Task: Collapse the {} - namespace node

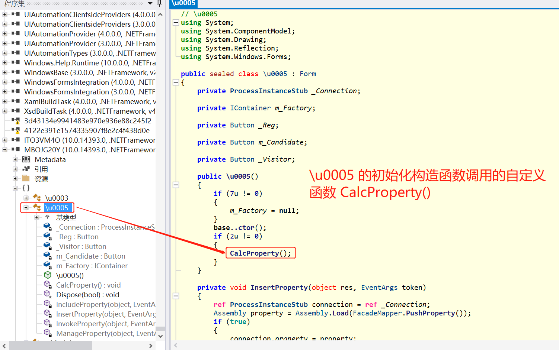Action: click(15, 188)
